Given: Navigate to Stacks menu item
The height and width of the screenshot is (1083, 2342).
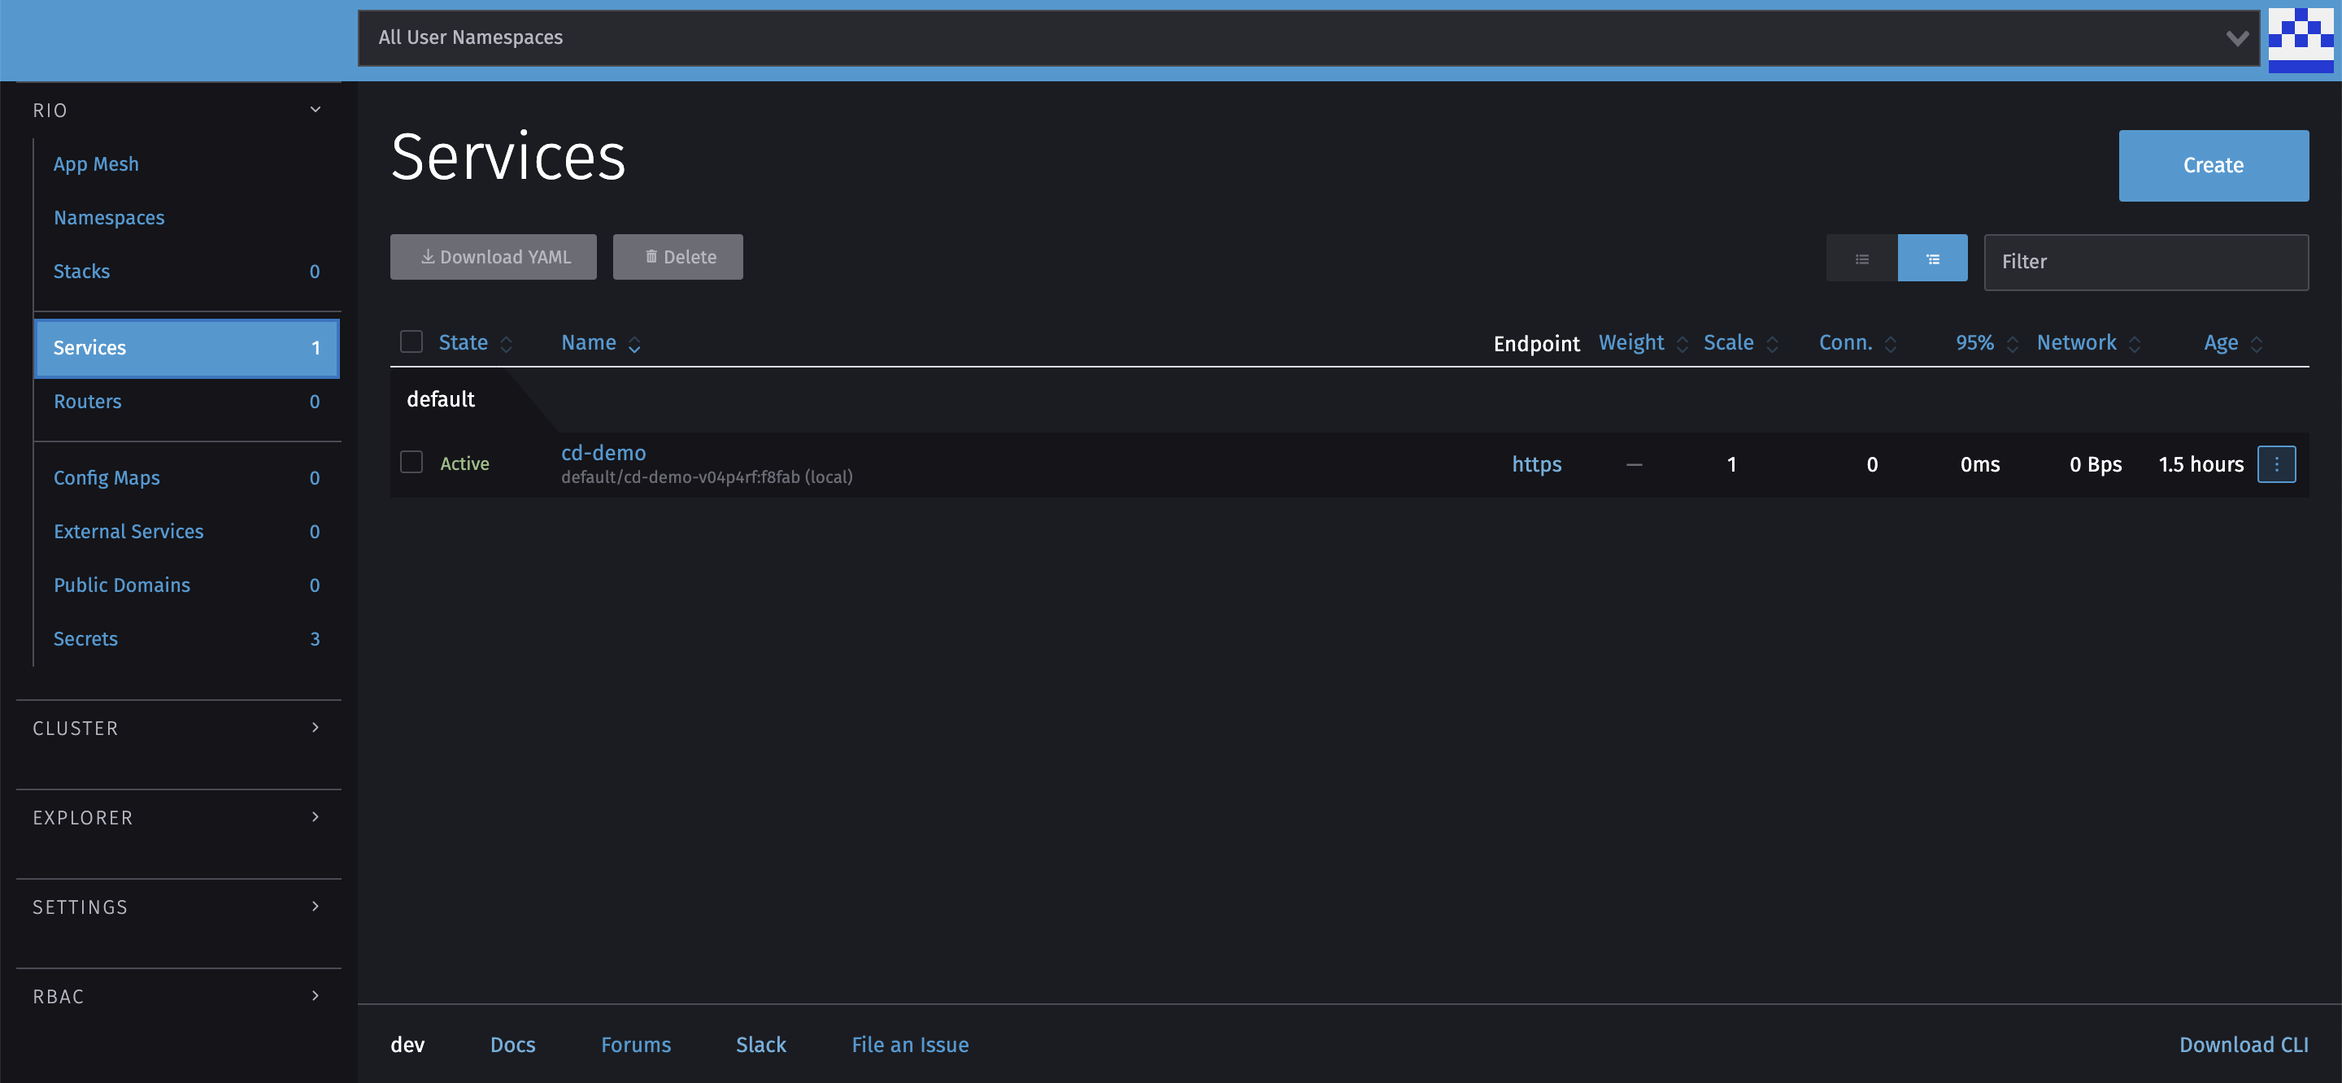Looking at the screenshot, I should pos(81,271).
